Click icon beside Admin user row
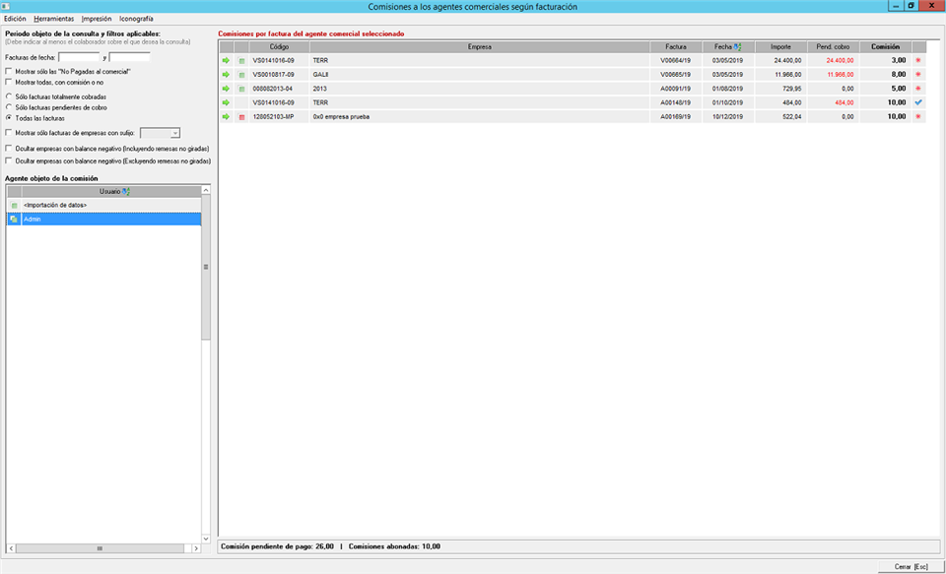946x574 pixels. point(14,220)
